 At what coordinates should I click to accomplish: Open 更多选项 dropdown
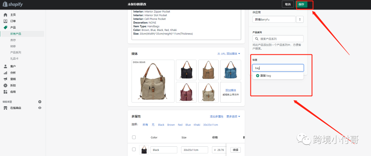(x=233, y=117)
